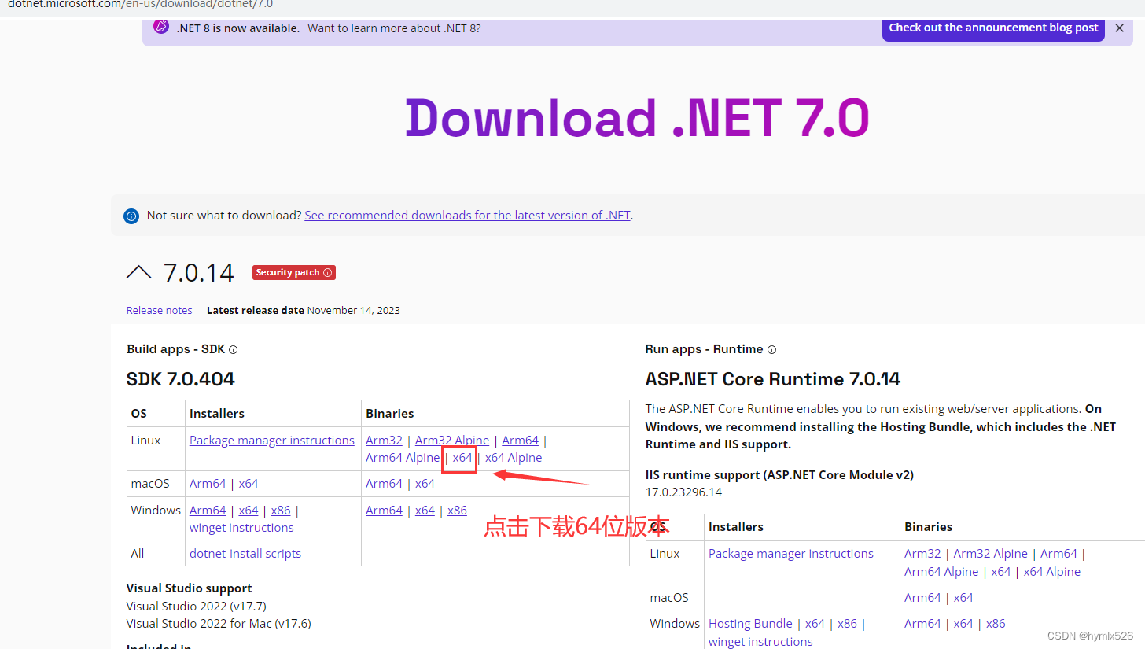
Task: Click the 'SDK 7.0.404' heading
Action: tap(181, 379)
